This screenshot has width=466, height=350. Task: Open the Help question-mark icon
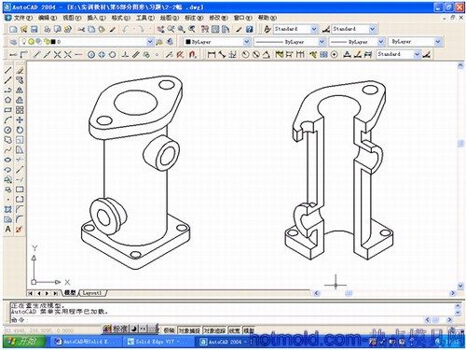click(249, 29)
